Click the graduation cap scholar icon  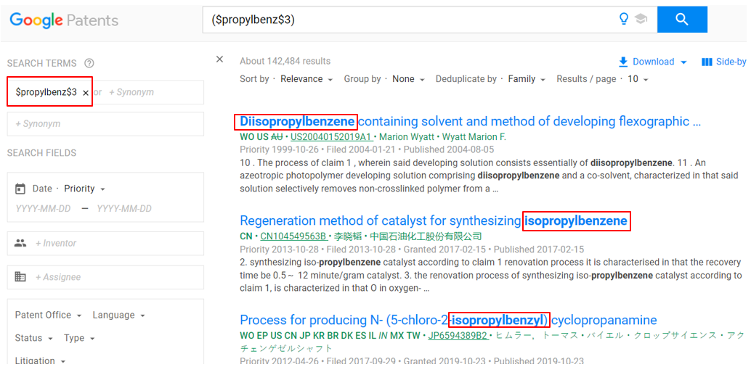click(x=641, y=19)
